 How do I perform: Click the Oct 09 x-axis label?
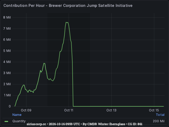26,110
